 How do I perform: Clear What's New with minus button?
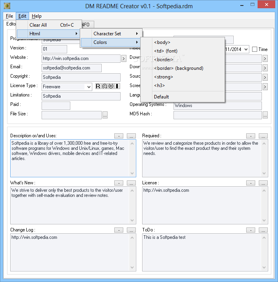click(x=119, y=183)
